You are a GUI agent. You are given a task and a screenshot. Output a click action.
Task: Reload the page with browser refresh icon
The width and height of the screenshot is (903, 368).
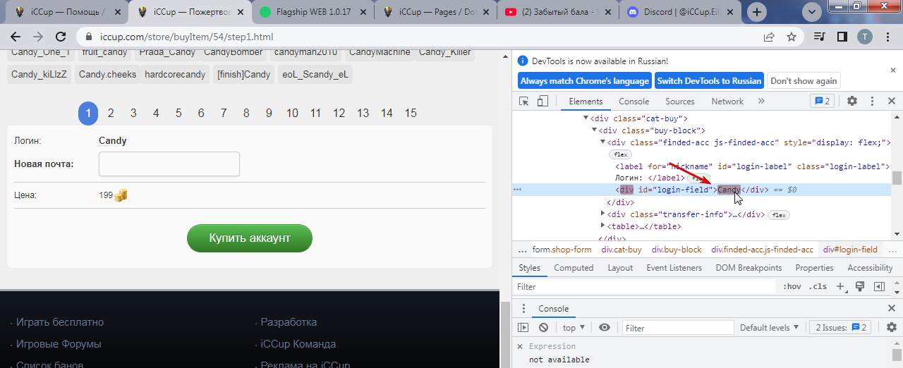(x=61, y=37)
